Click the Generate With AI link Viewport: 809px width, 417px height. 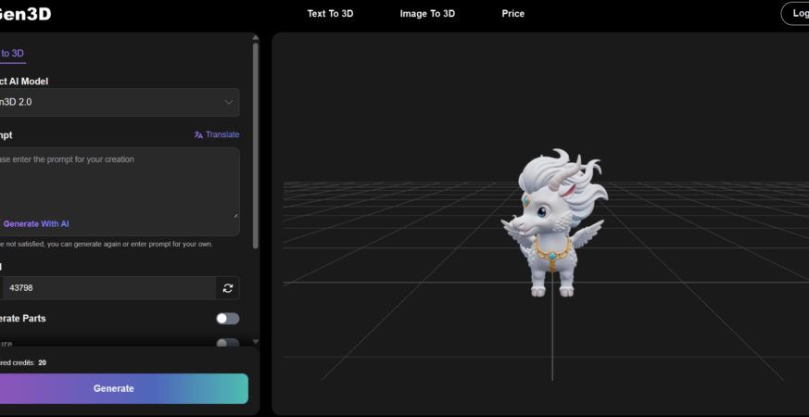tap(35, 223)
